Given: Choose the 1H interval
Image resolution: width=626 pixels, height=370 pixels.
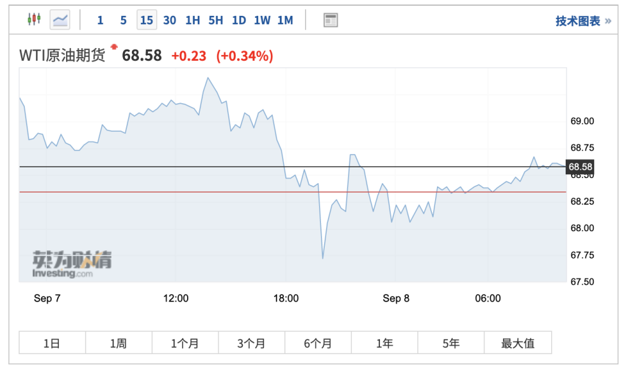Looking at the screenshot, I should pos(193,20).
